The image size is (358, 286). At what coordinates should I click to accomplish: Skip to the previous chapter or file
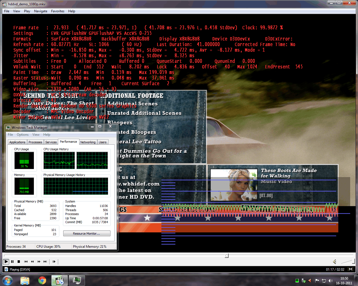click(26, 262)
